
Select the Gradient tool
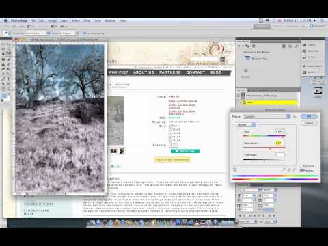point(8,68)
